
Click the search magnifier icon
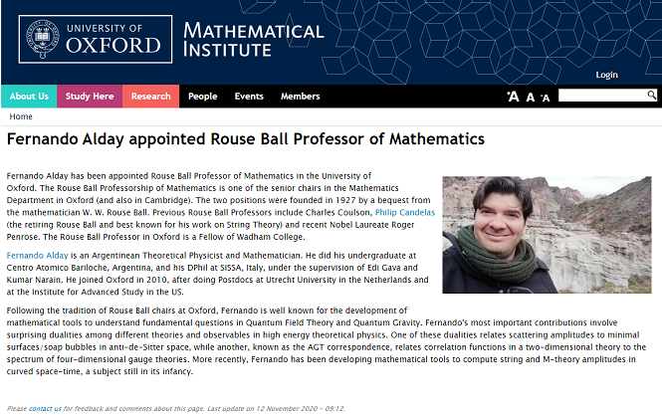[x=651, y=96]
